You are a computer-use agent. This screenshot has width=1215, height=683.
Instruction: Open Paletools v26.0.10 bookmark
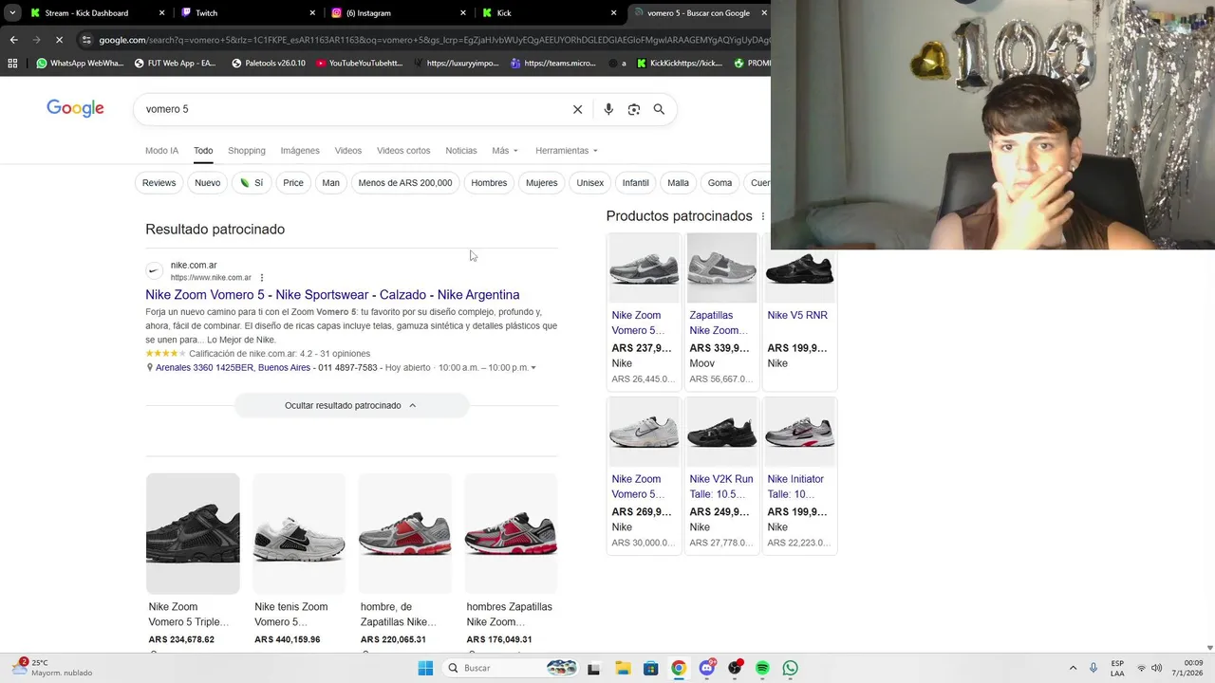pyautogui.click(x=269, y=64)
